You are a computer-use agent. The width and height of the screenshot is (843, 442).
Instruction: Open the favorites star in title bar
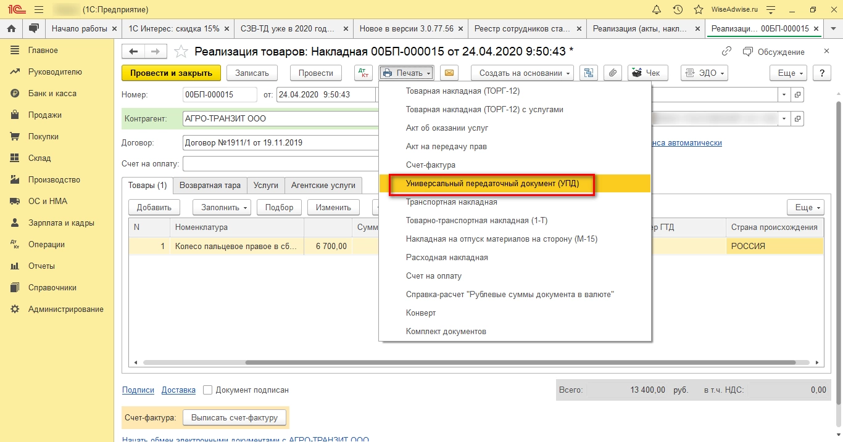click(x=698, y=10)
